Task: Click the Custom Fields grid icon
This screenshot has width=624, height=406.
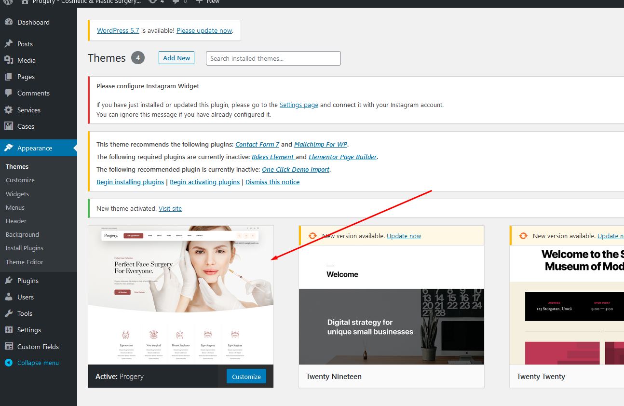Action: [x=9, y=347]
